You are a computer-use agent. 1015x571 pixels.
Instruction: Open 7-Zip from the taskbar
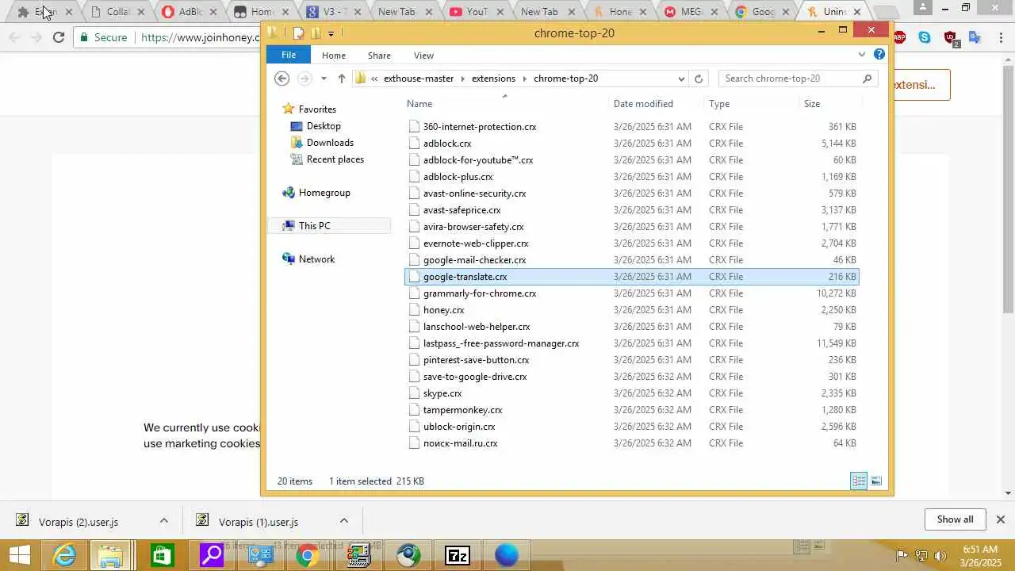(458, 555)
